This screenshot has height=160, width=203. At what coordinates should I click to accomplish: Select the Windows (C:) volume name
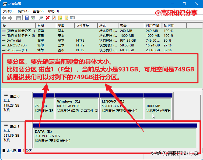17,50
